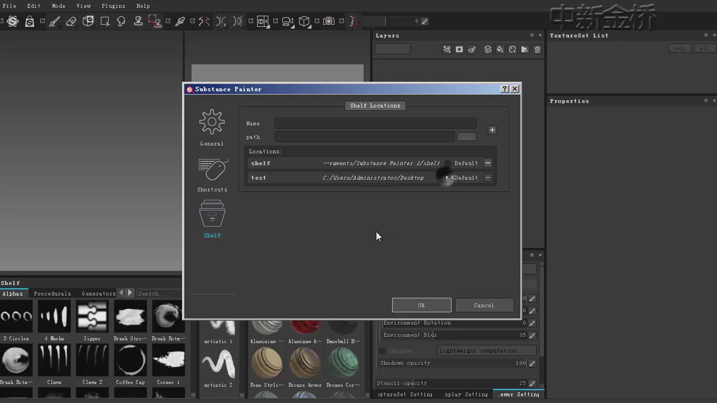The width and height of the screenshot is (717, 403).
Task: Click the pencil icon next to Stencil opacity
Action: click(532, 383)
